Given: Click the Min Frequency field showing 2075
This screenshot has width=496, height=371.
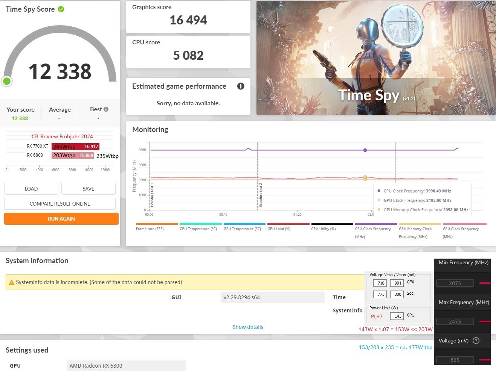Looking at the screenshot, I should click(455, 283).
